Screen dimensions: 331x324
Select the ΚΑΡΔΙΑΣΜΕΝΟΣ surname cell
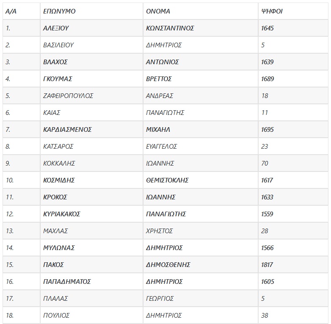click(x=67, y=130)
